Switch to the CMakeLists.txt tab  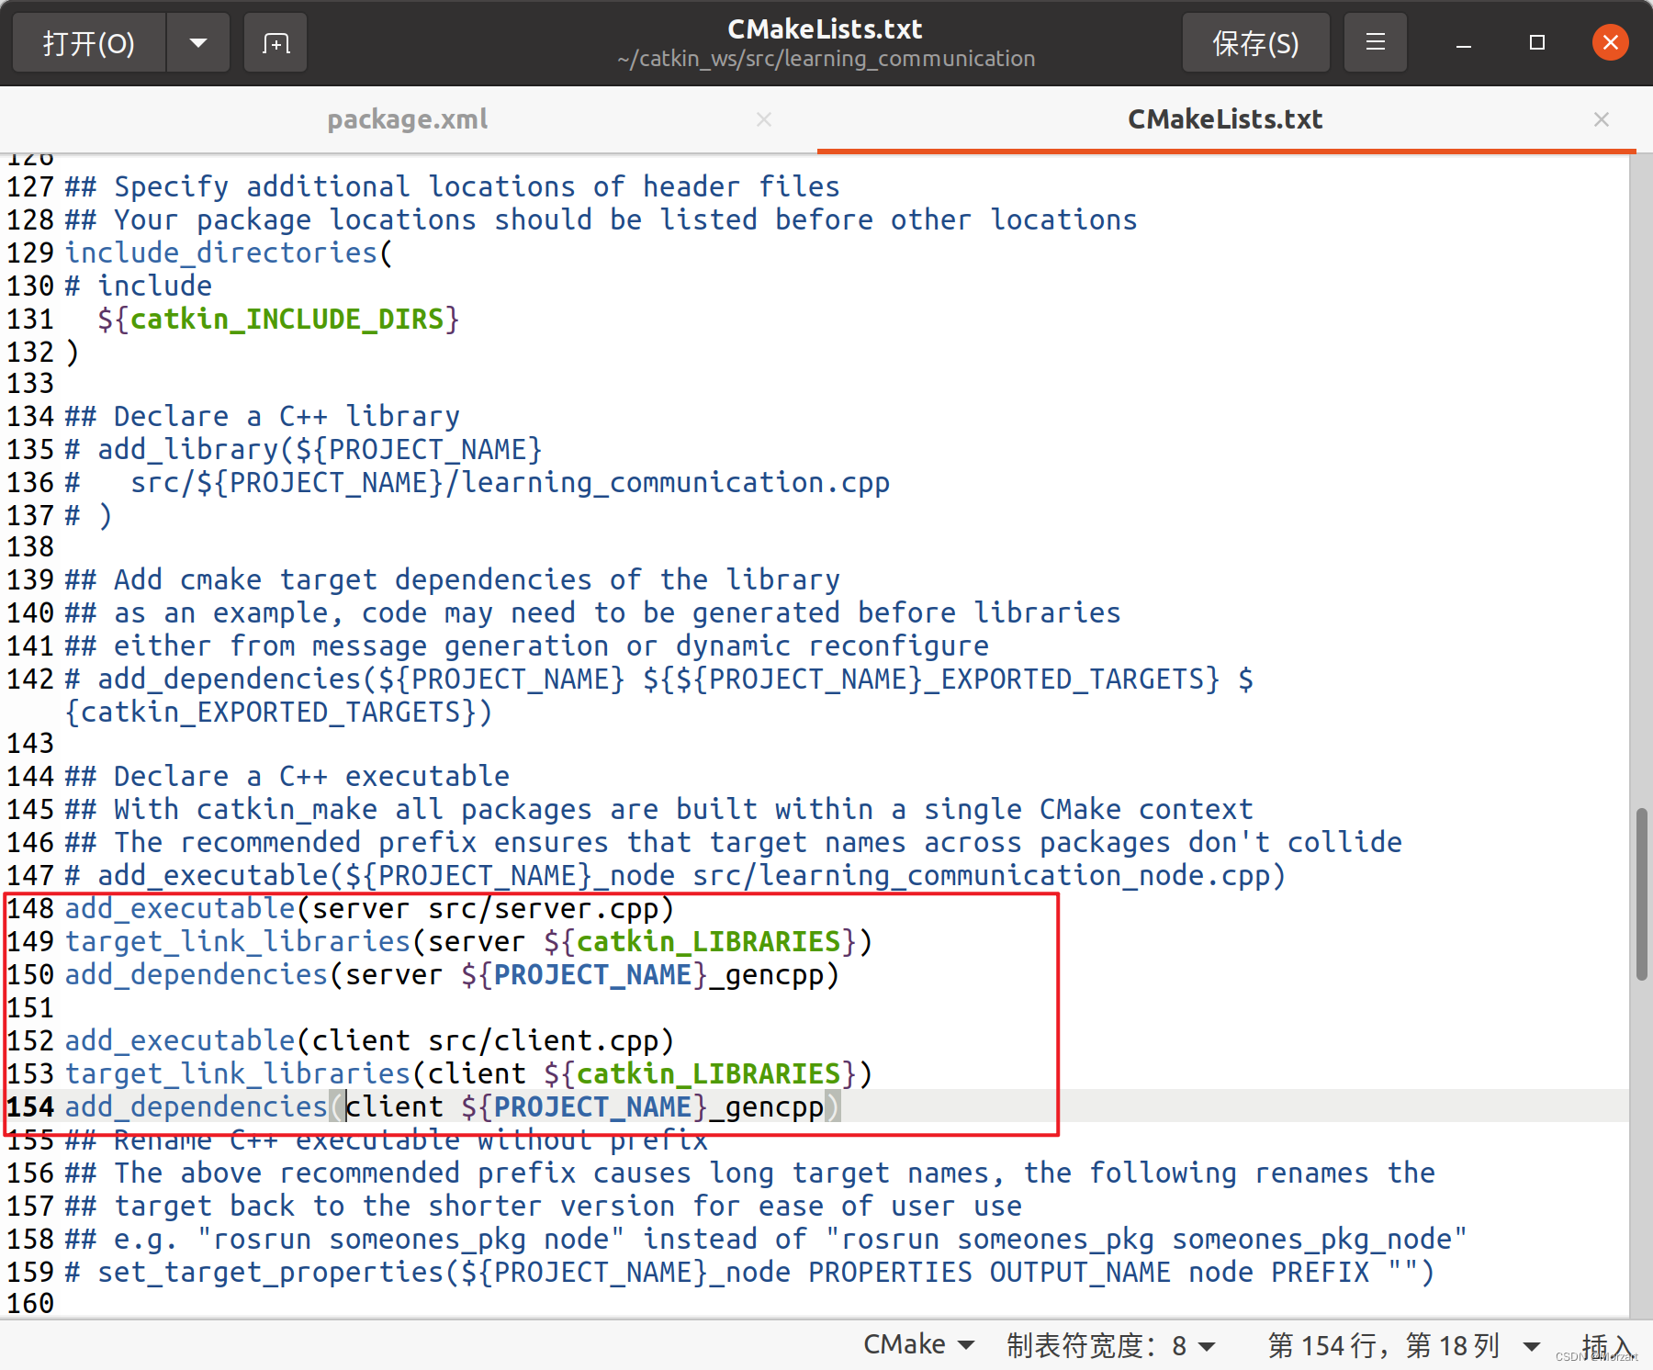1225,119
